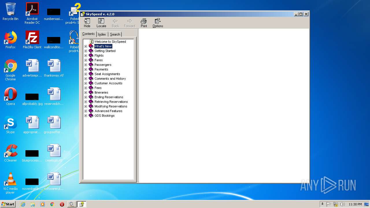Image resolution: width=370 pixels, height=208 pixels.
Task: Expand the Customer Accounts tree node
Action: click(86, 83)
